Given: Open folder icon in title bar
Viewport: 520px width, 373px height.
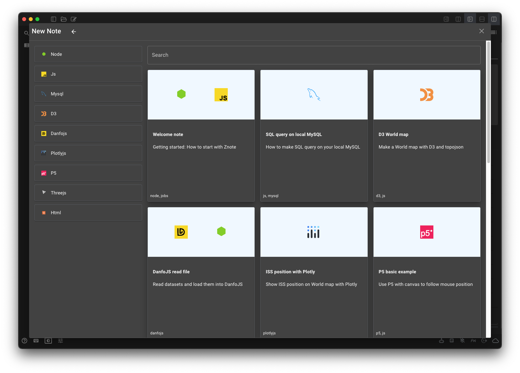Looking at the screenshot, I should tap(64, 19).
